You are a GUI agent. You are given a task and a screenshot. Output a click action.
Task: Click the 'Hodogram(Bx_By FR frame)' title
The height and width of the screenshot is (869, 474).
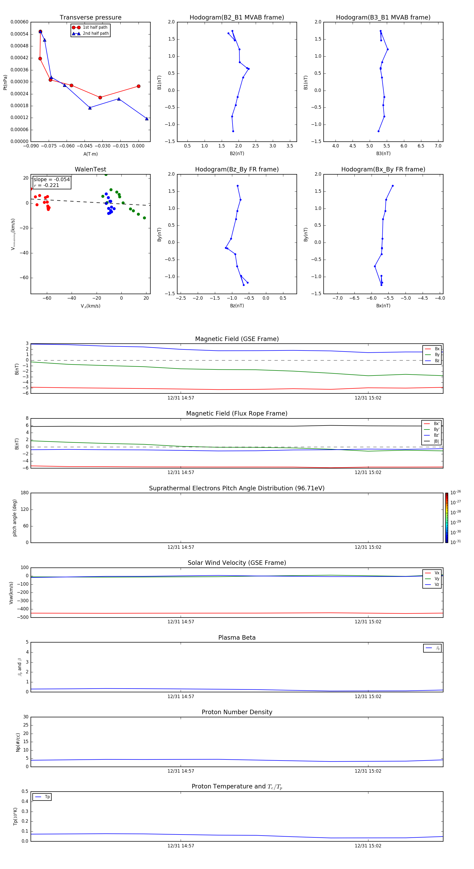pyautogui.click(x=383, y=169)
